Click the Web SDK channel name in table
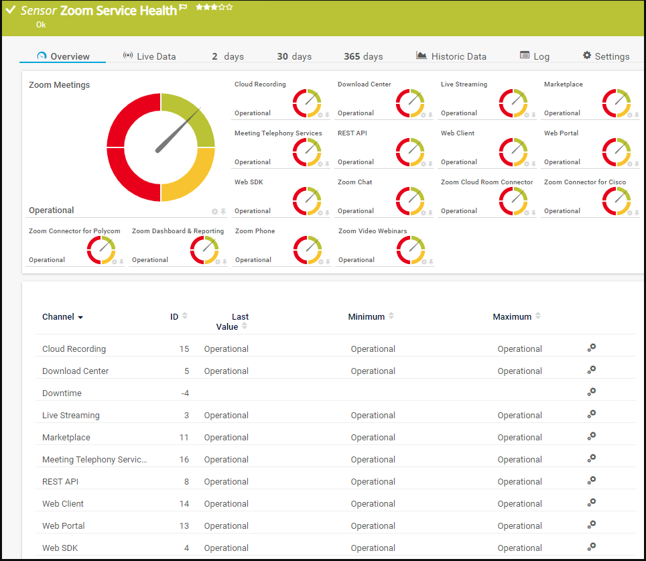646x561 pixels. click(60, 548)
